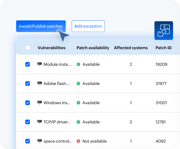Image resolution: width=180 pixels, height=149 pixels.
Task: Click monitor icon beside TCP/IP driver..
Action: click(39, 122)
